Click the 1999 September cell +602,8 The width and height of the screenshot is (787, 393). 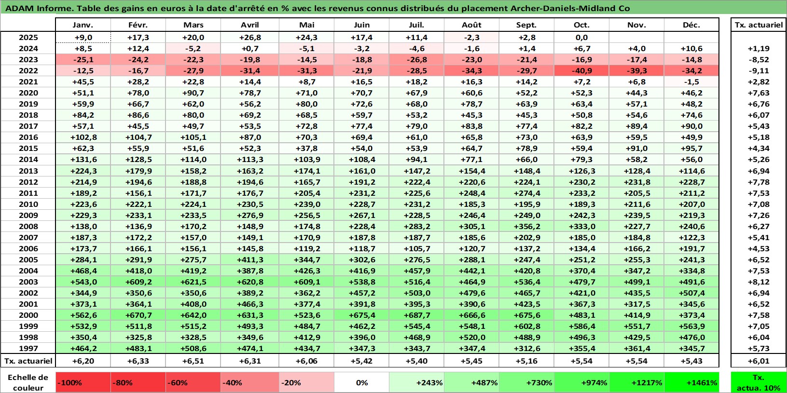(526, 326)
